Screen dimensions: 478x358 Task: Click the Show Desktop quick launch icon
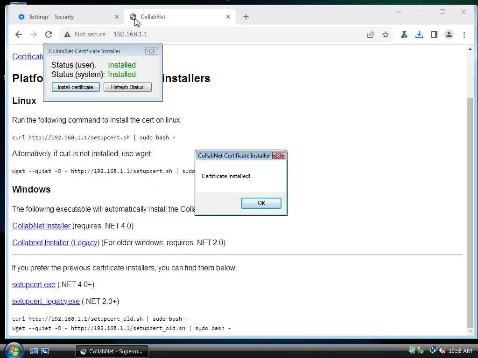coord(34,351)
